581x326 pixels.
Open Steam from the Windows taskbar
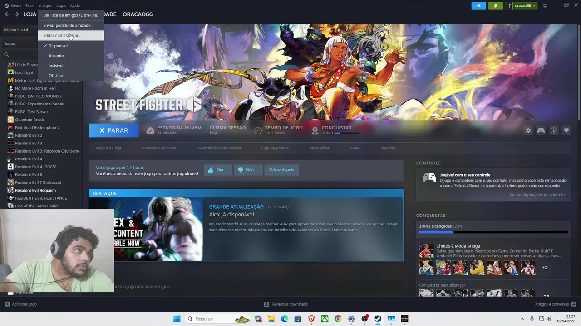coord(378,319)
